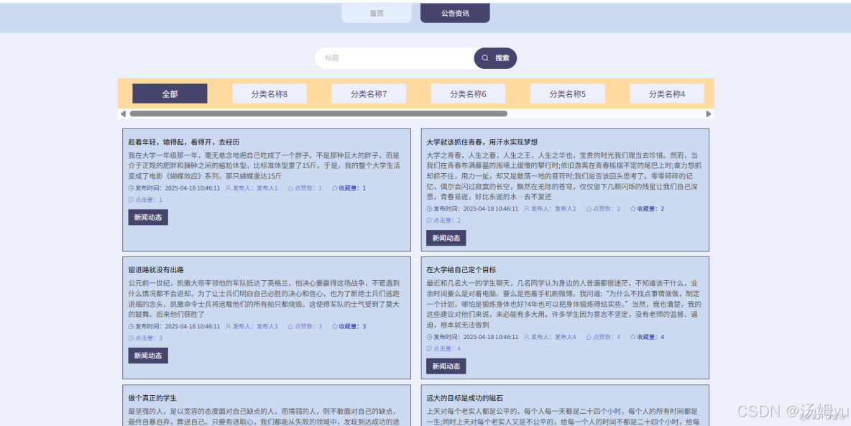The width and height of the screenshot is (851, 426).
Task: Click the left arrow of the category carousel
Action: coord(123,113)
